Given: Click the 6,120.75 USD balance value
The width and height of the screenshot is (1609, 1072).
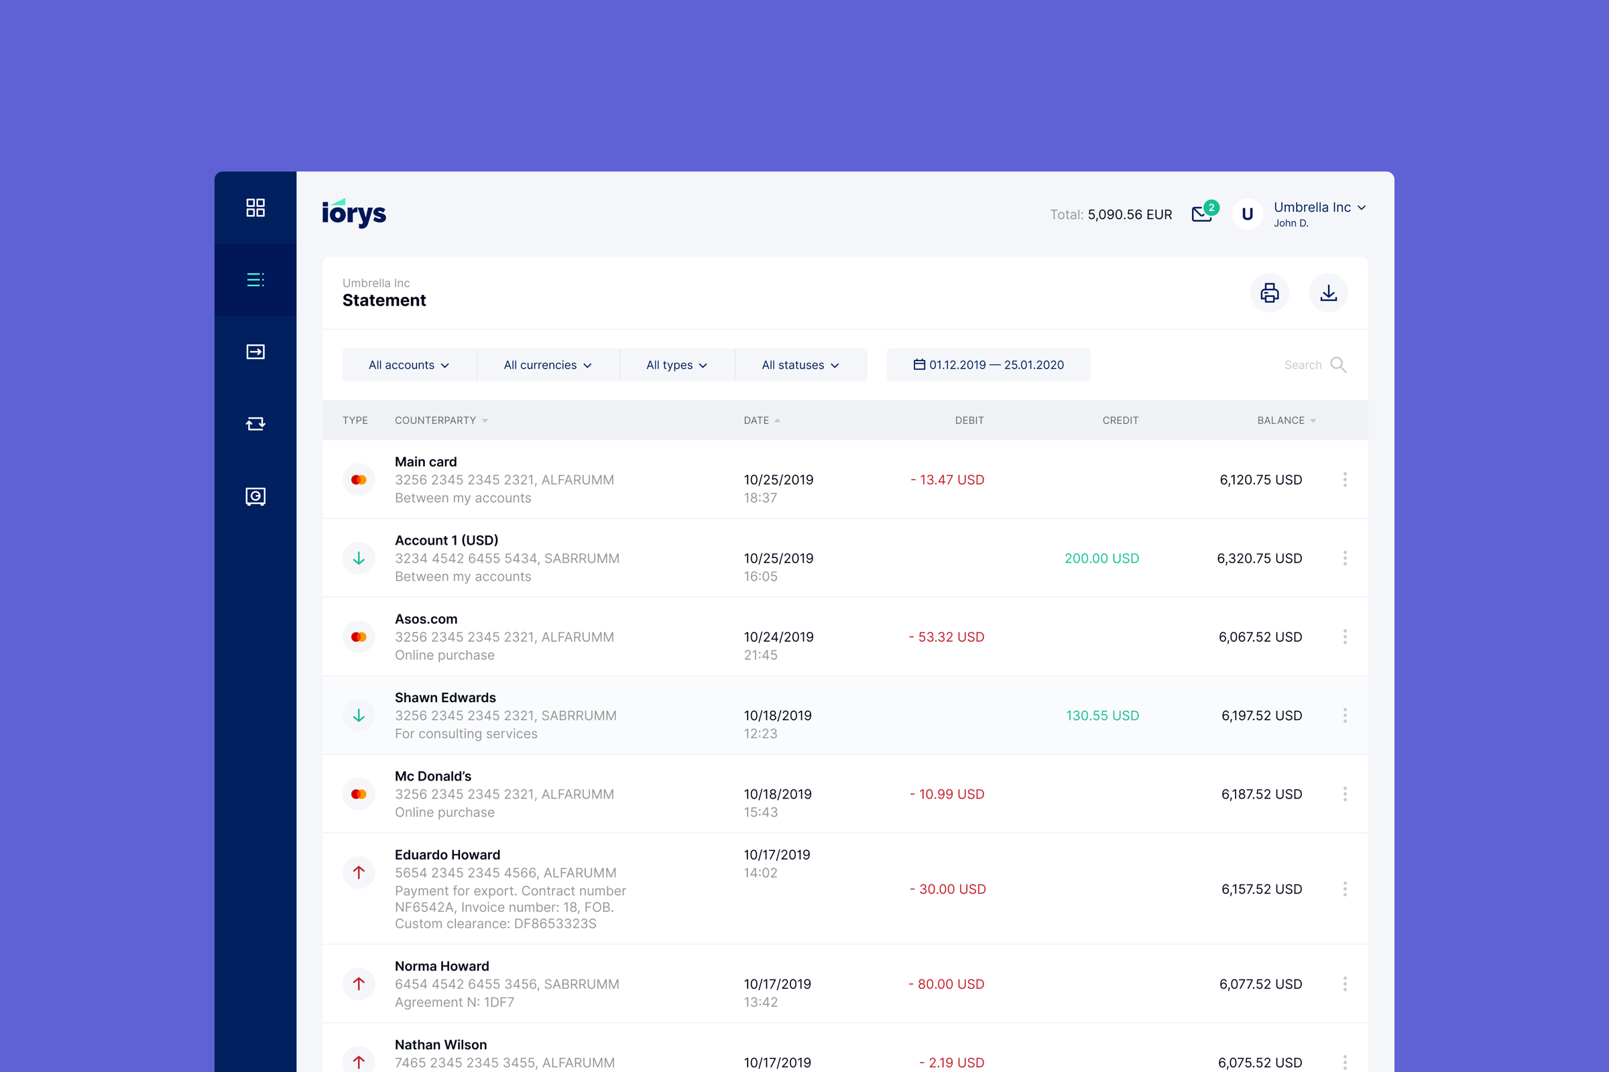Looking at the screenshot, I should tap(1261, 479).
